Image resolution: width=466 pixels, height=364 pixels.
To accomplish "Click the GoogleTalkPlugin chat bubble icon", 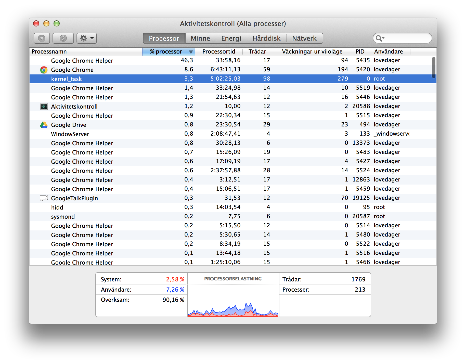I will tap(44, 198).
